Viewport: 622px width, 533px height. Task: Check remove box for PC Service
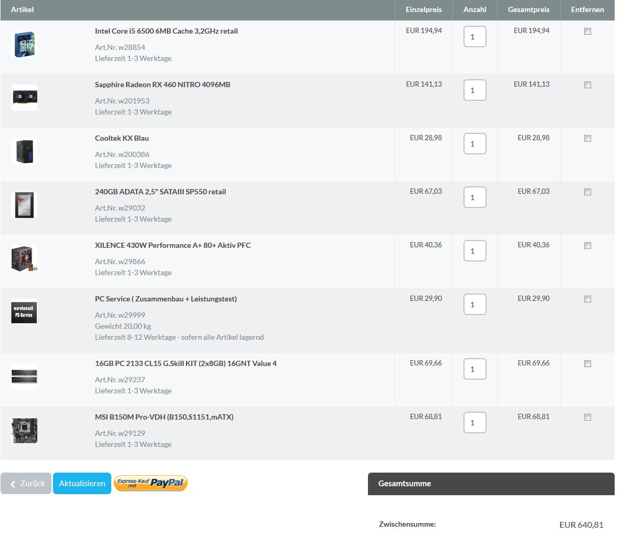pos(587,299)
